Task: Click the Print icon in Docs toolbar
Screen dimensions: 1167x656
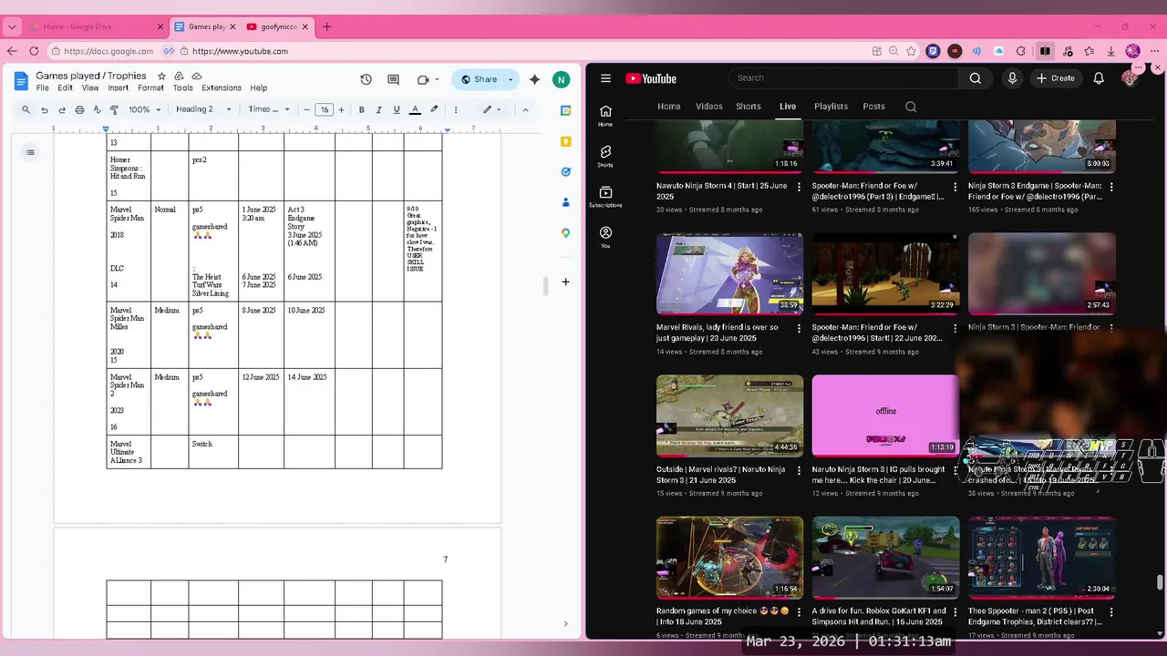Action: pyautogui.click(x=79, y=109)
